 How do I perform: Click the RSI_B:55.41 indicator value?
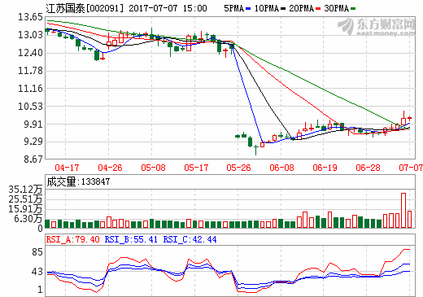131,239
